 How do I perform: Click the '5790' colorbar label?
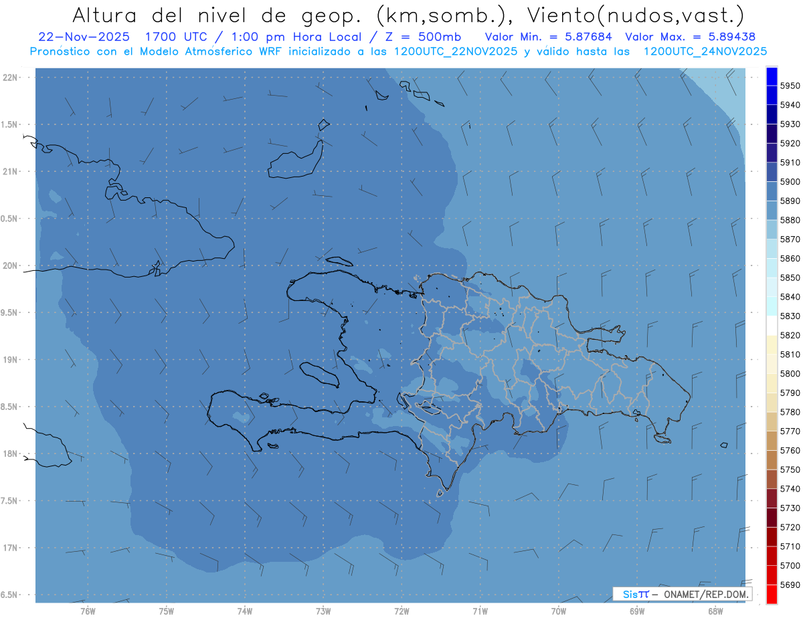790,393
